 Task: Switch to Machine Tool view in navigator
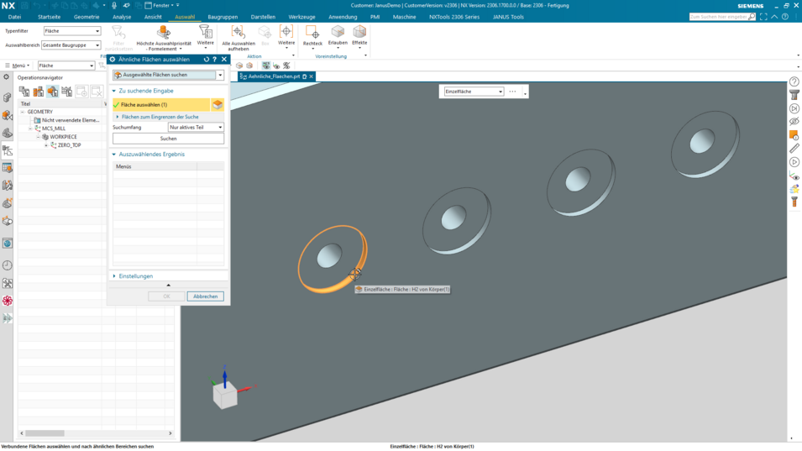click(39, 91)
